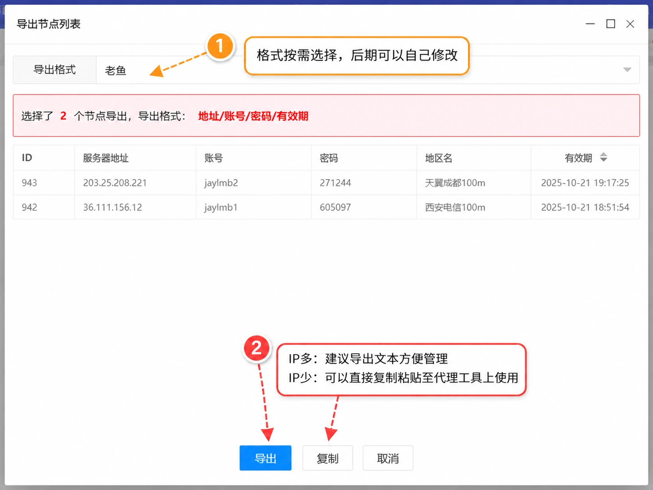Click the 有效期 column header text
The image size is (653, 490).
[578, 158]
